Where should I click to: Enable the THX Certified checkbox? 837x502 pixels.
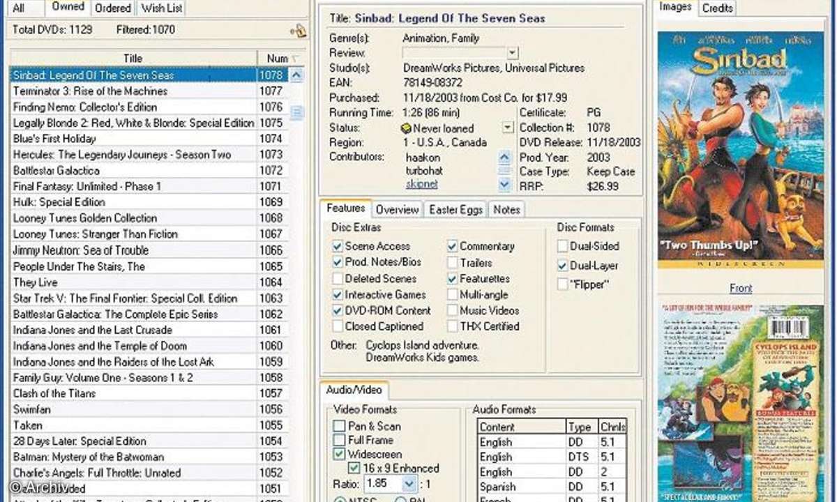(x=452, y=326)
